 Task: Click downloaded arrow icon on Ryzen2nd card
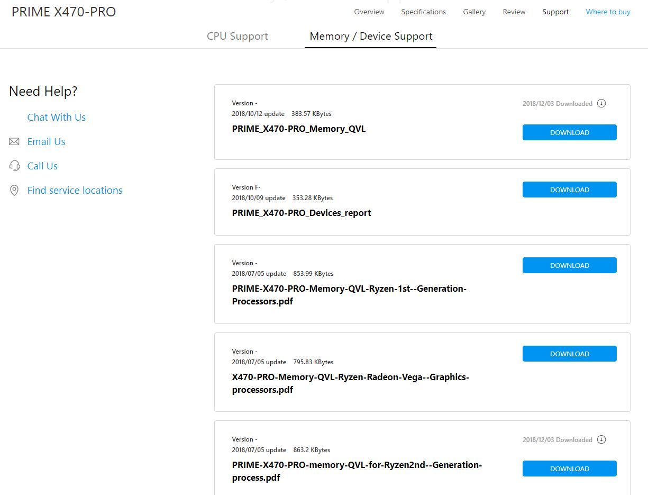[601, 439]
